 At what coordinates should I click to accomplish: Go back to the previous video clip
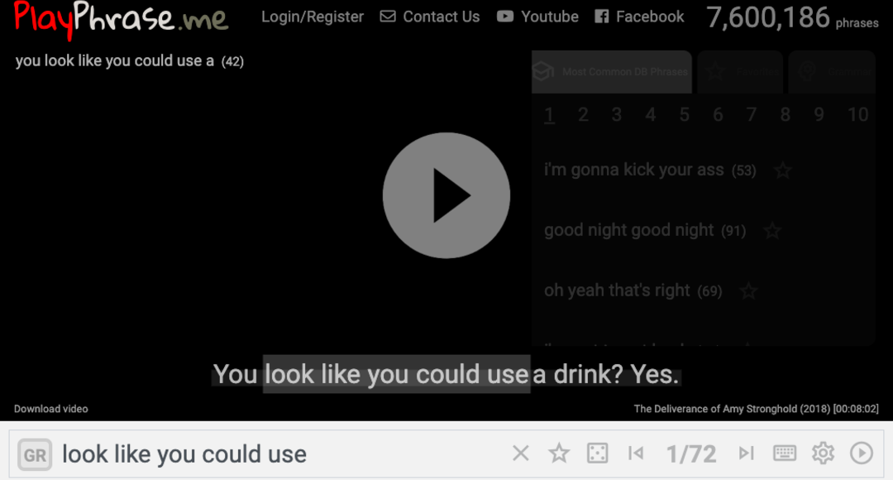[x=636, y=453]
